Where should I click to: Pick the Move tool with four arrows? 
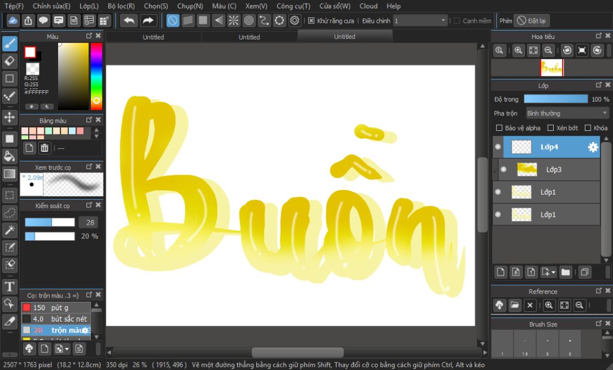point(10,117)
